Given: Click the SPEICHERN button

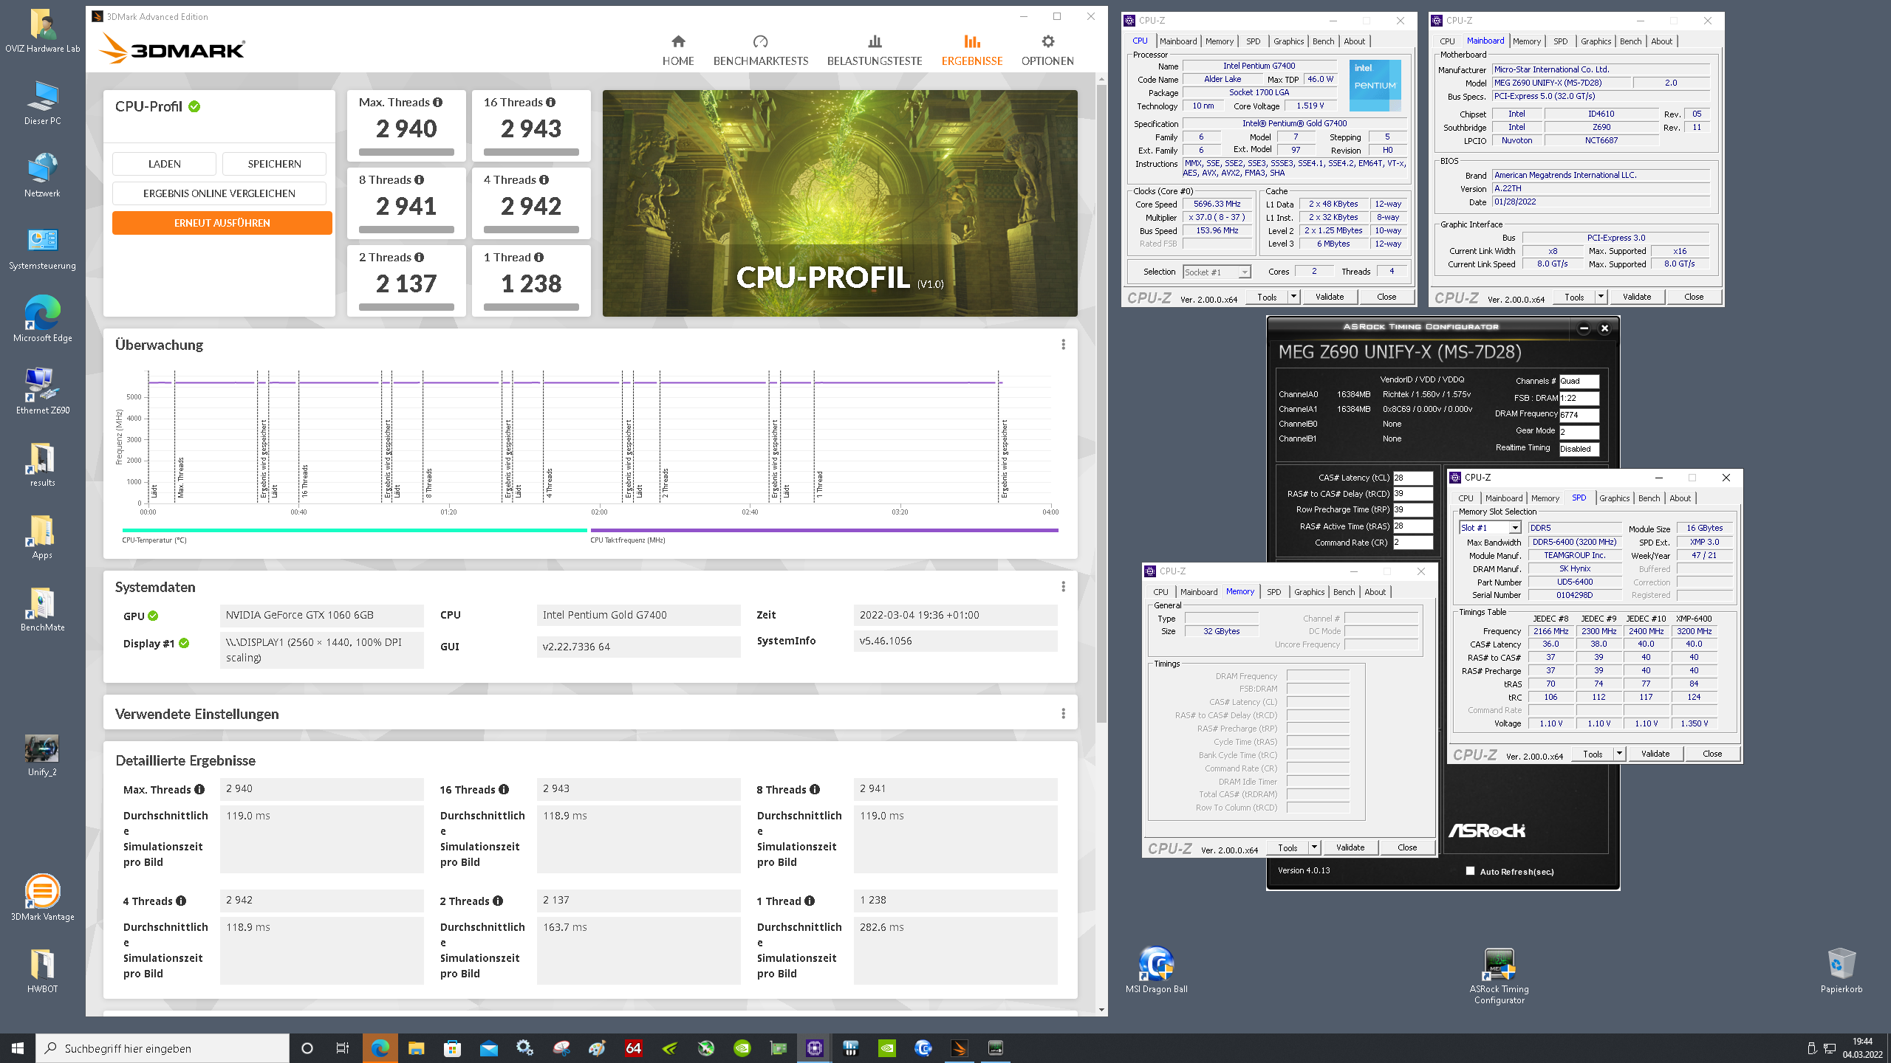Looking at the screenshot, I should [x=274, y=164].
